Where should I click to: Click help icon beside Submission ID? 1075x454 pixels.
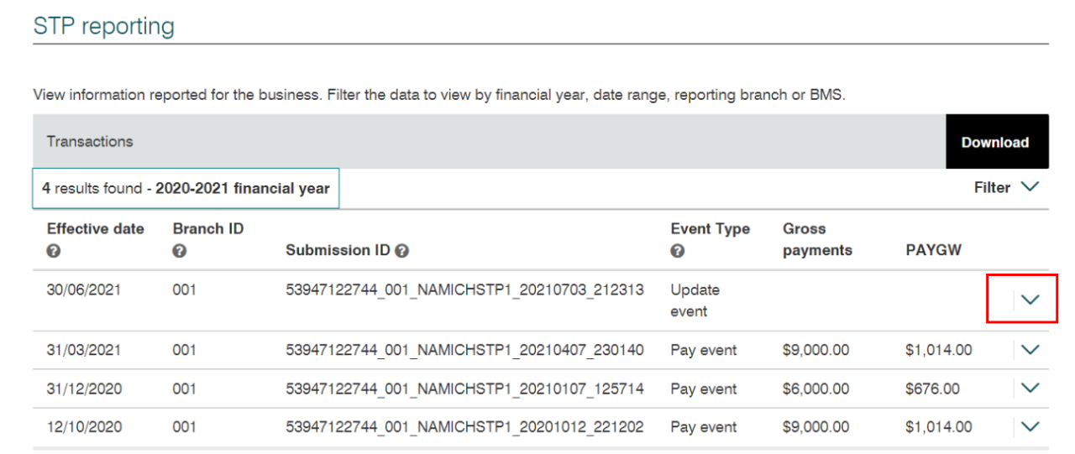401,251
